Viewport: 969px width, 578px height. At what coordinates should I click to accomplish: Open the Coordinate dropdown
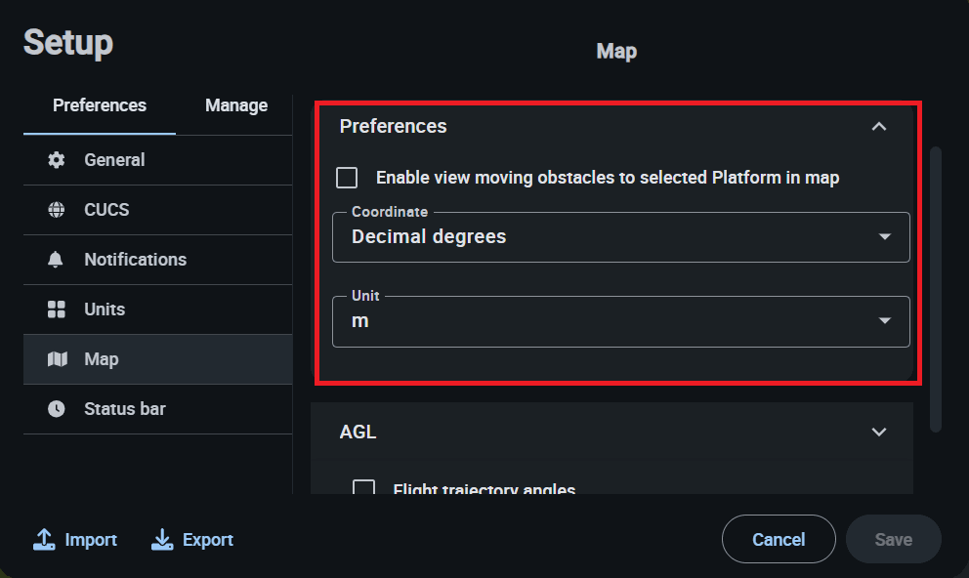click(620, 237)
